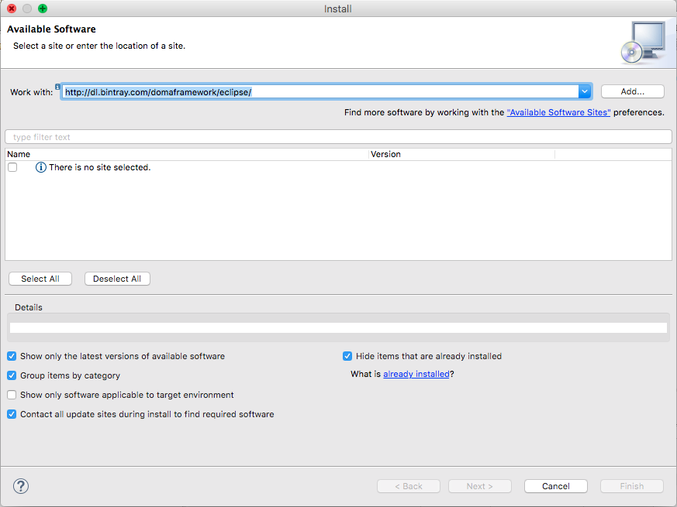
Task: Toggle Show only the latest versions checkbox
Action: click(12, 356)
